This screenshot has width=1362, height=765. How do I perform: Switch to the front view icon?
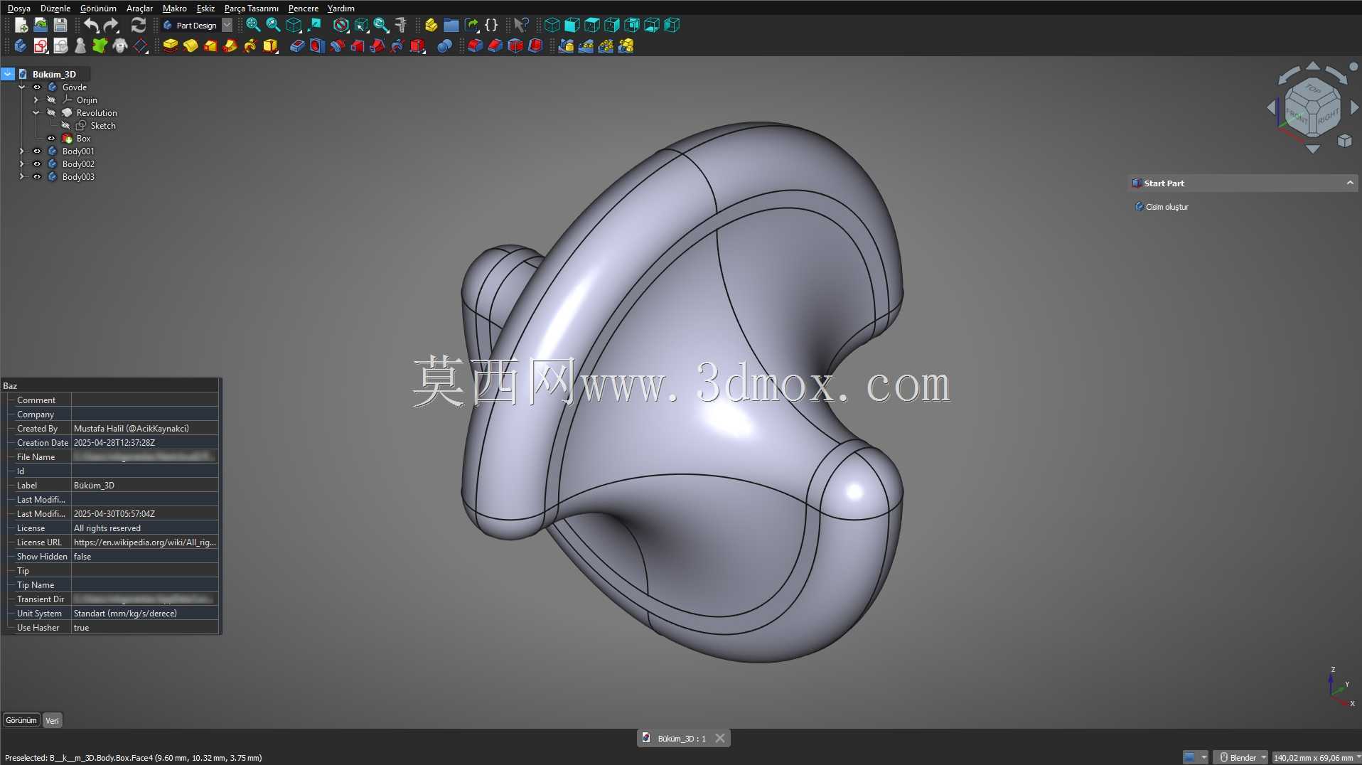pyautogui.click(x=572, y=26)
